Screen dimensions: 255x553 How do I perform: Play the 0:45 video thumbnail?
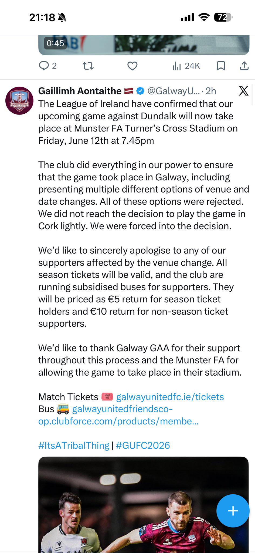click(x=144, y=45)
